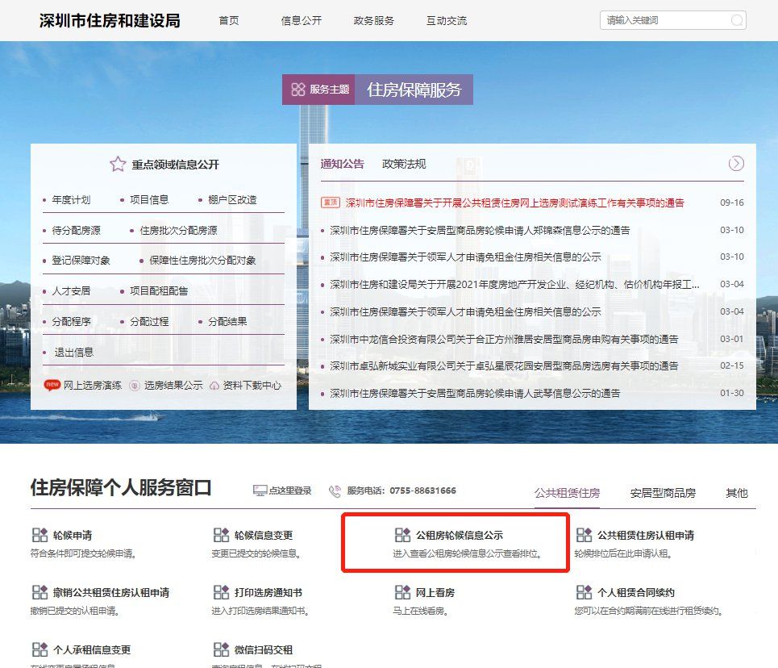Open notice about 2021年度房地产开发企业 年报
Image resolution: width=778 pixels, height=668 pixels.
(x=514, y=285)
